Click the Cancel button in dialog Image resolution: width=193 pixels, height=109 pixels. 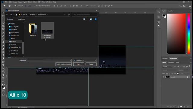point(91,64)
